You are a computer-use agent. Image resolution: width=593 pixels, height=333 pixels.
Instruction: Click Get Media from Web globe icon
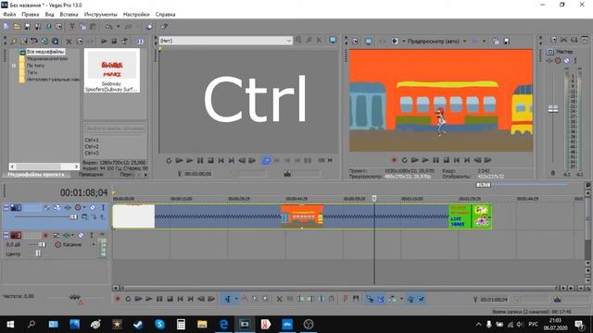[x=44, y=41]
